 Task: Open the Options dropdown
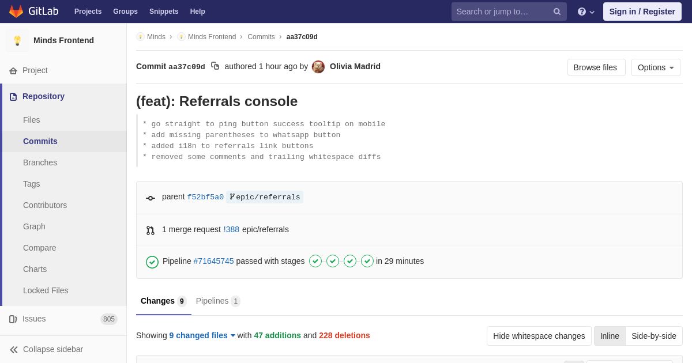tap(656, 67)
